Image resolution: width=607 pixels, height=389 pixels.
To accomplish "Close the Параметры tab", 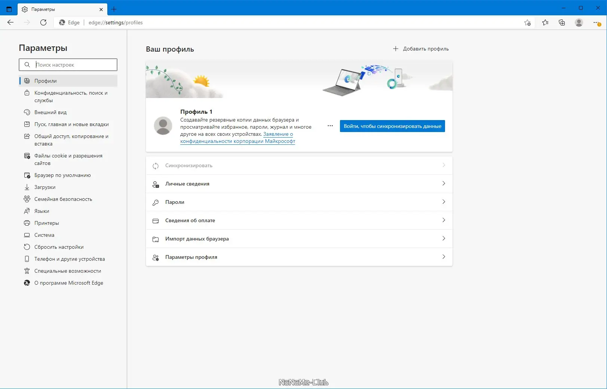I will tap(101, 9).
